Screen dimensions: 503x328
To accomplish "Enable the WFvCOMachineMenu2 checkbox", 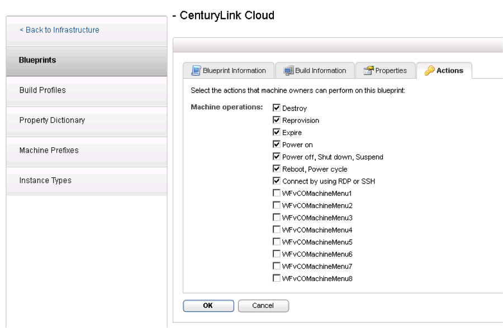I will tap(276, 205).
